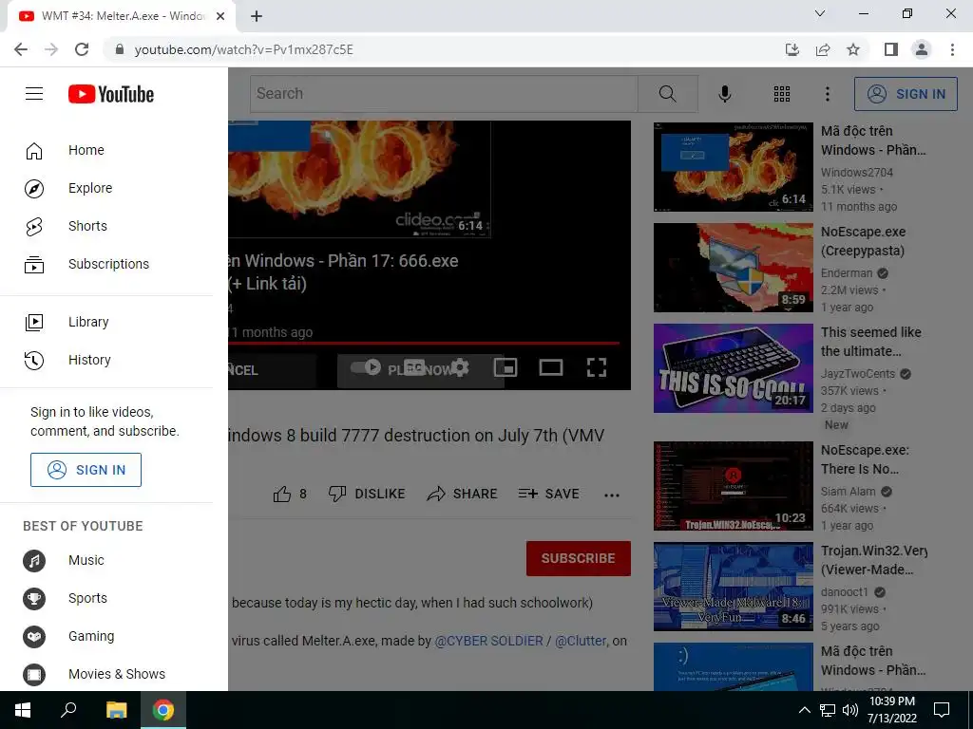
Task: Open Windows taskbar search
Action: click(x=68, y=710)
